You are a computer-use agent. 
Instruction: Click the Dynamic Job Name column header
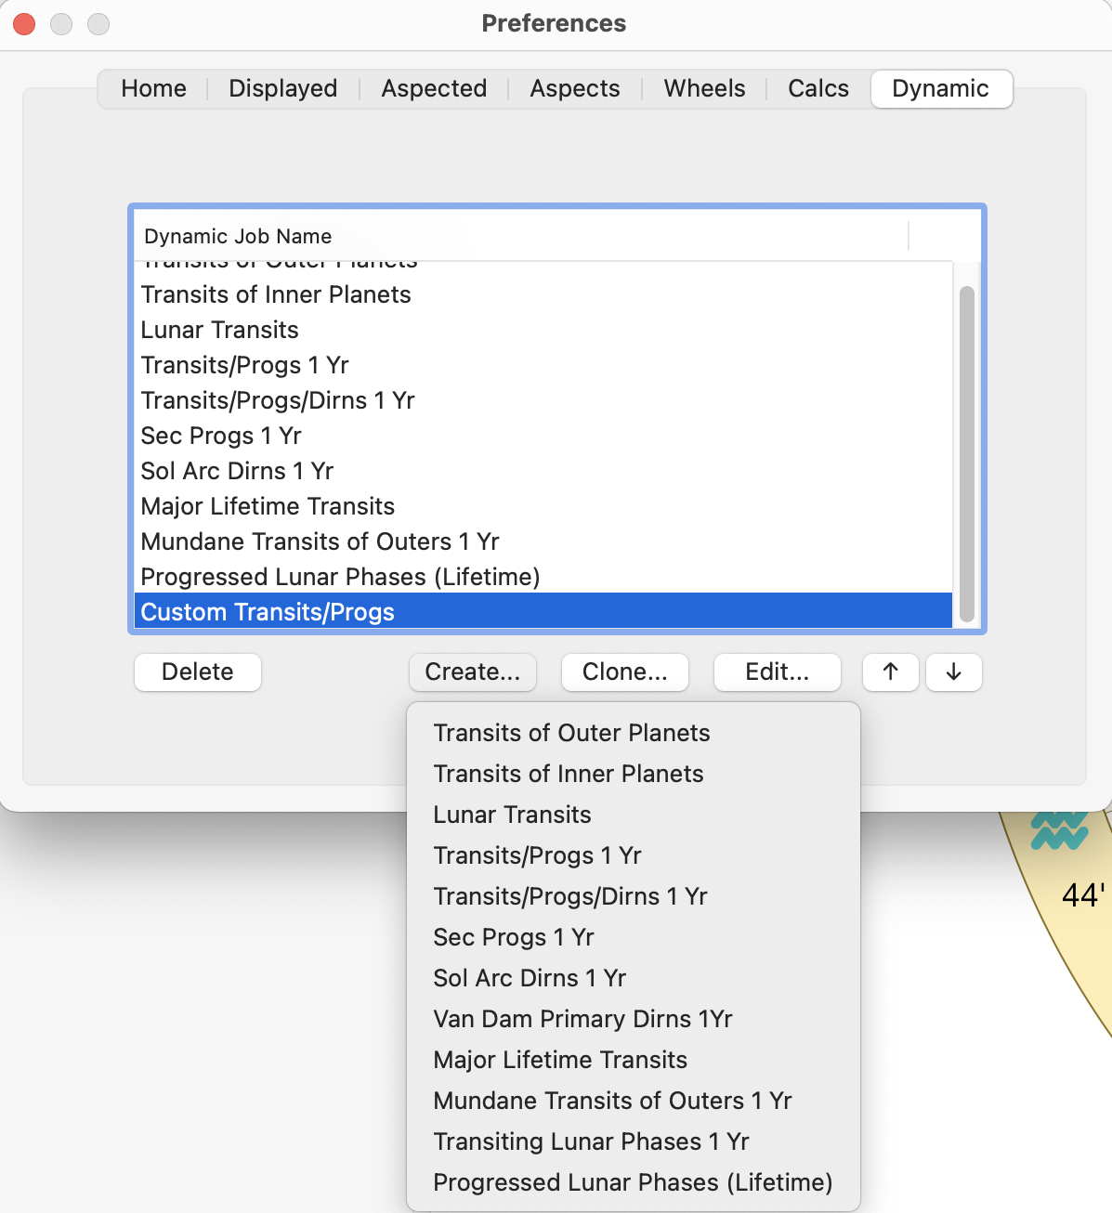click(236, 236)
